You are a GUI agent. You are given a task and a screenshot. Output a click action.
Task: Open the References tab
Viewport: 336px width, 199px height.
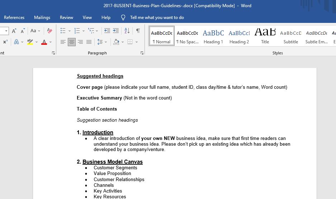[x=14, y=18]
